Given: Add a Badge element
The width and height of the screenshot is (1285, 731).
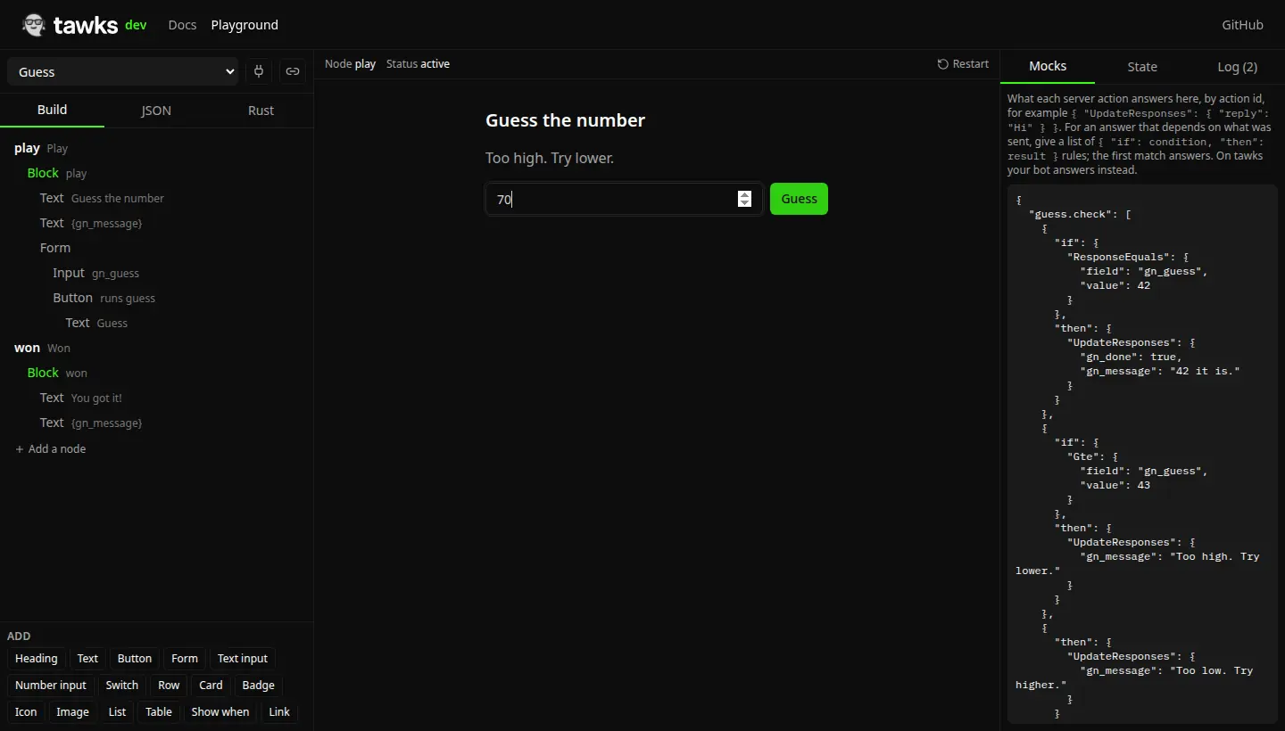Looking at the screenshot, I should (258, 686).
